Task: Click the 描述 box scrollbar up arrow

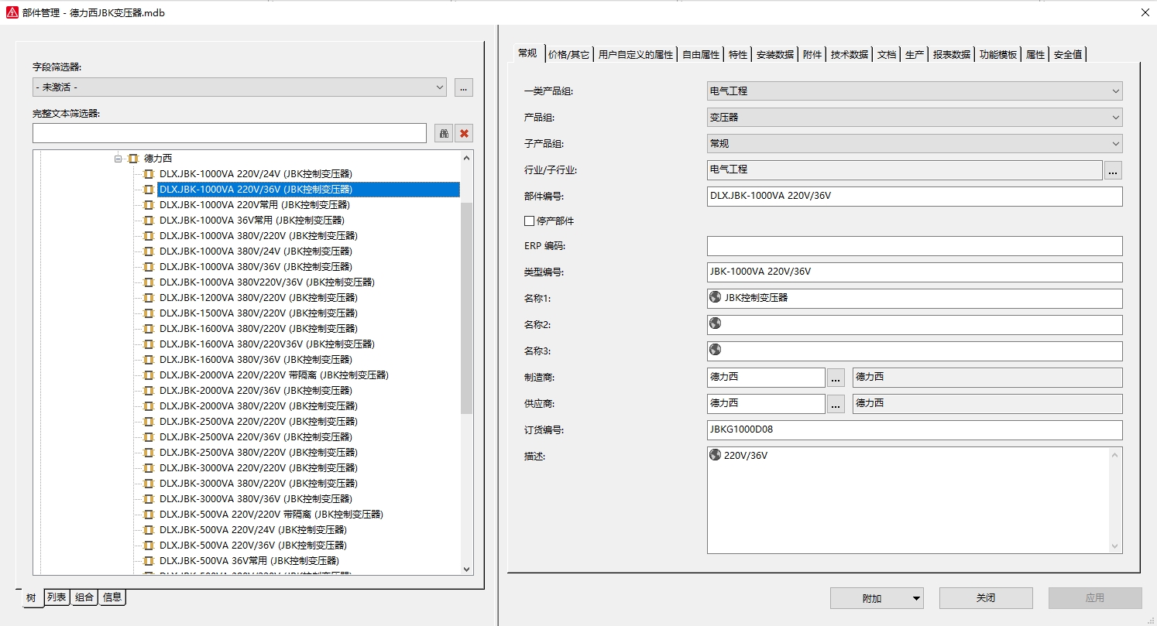Action: (1115, 455)
